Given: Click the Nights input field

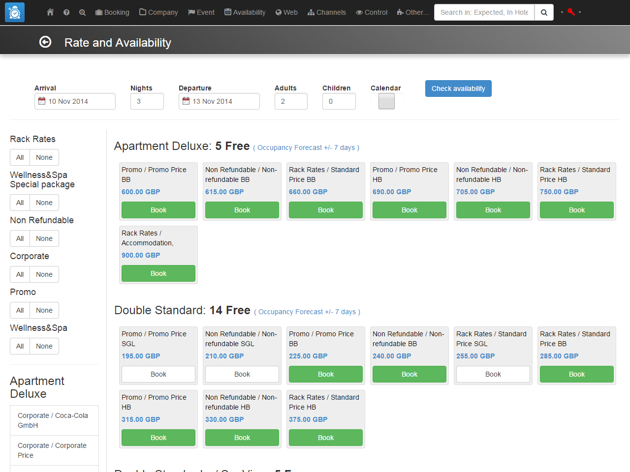Looking at the screenshot, I should pyautogui.click(x=147, y=101).
